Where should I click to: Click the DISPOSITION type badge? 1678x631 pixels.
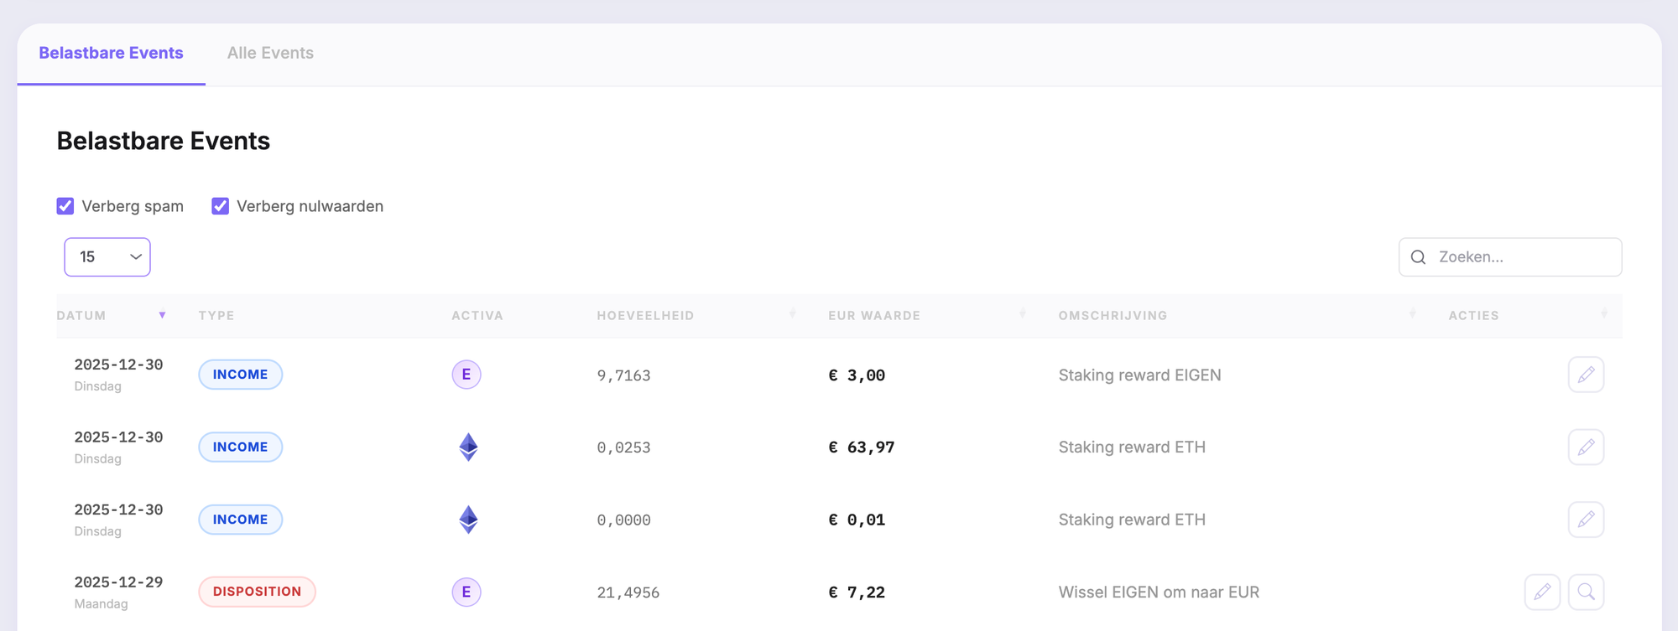[x=257, y=592]
